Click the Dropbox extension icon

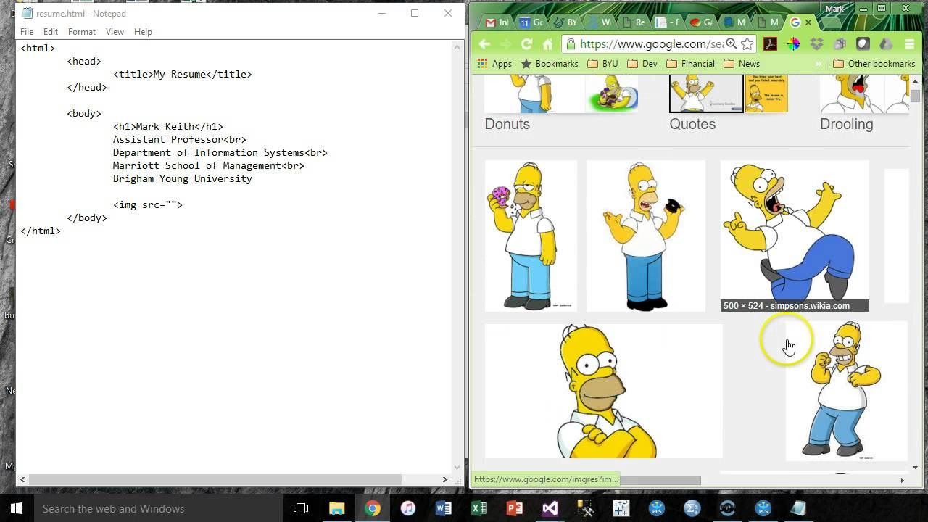pyautogui.click(x=816, y=44)
